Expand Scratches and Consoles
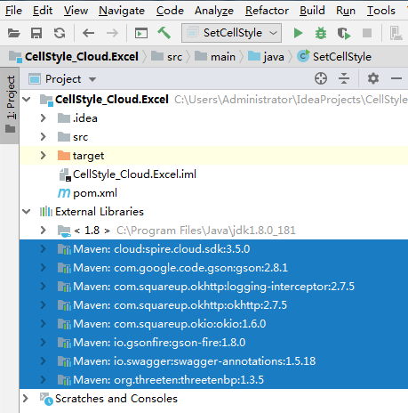The height and width of the screenshot is (413, 408). pyautogui.click(x=26, y=398)
